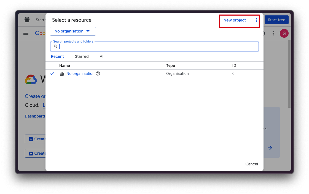The image size is (309, 194).
Task: Click the console header three-dot menu
Action: [x=273, y=33]
